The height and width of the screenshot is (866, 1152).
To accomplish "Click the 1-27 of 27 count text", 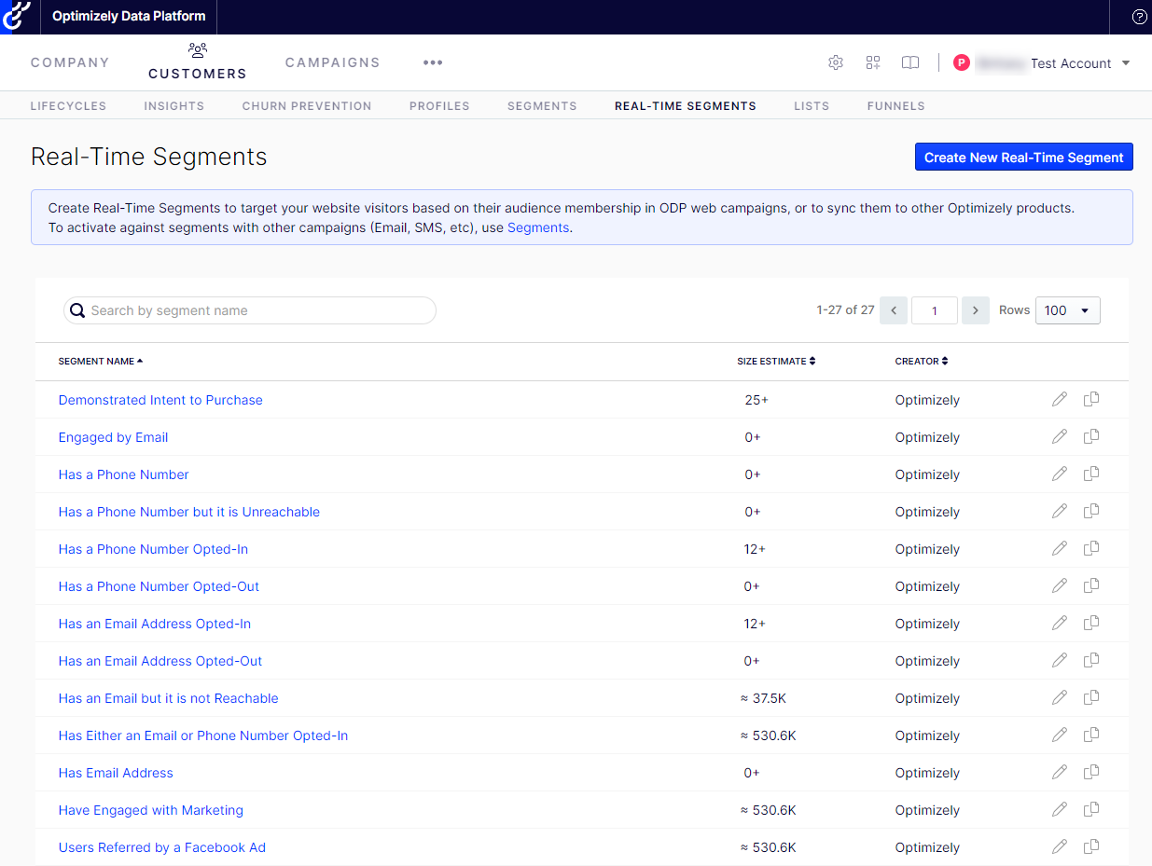I will (x=845, y=310).
